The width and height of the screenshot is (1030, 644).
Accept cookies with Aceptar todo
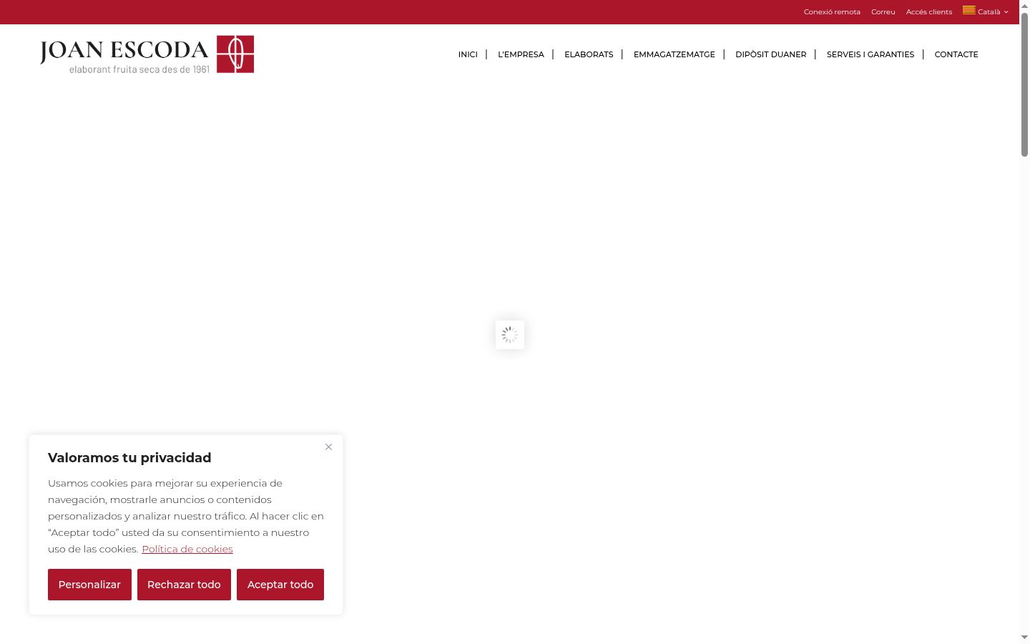[x=280, y=585]
